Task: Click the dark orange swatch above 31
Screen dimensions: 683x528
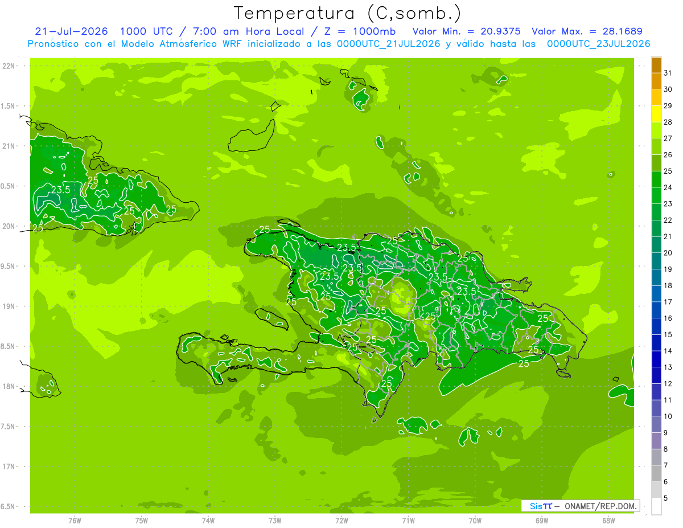Action: point(656,66)
